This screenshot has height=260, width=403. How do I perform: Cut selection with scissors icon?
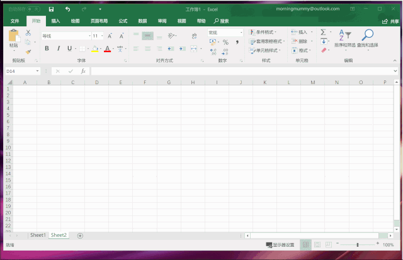[28, 33]
